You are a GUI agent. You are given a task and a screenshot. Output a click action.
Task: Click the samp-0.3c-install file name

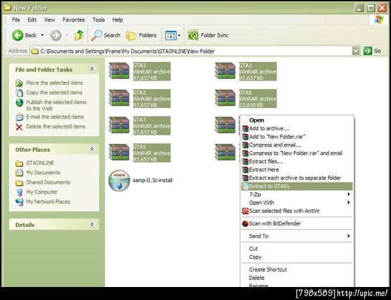pyautogui.click(x=152, y=180)
